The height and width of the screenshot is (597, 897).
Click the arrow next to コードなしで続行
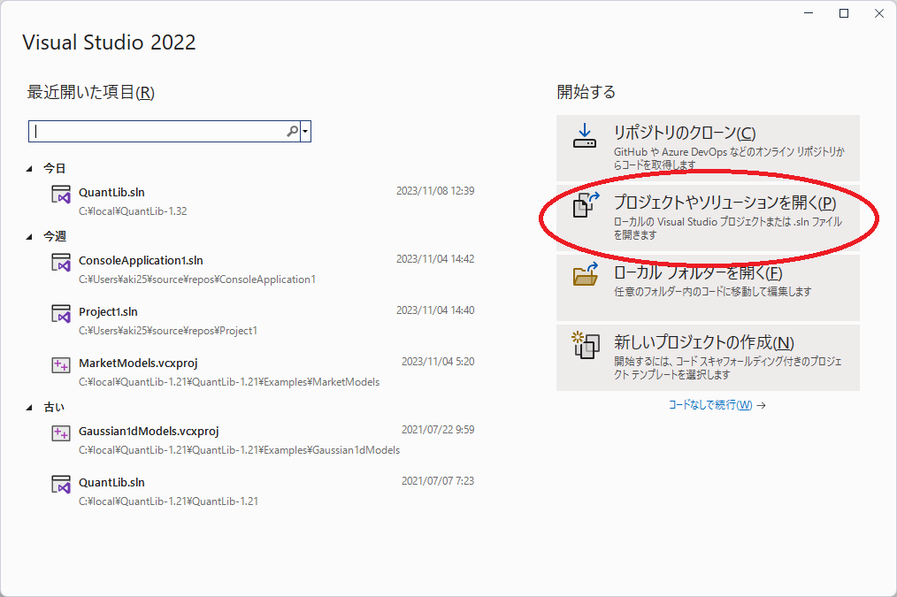click(x=761, y=405)
